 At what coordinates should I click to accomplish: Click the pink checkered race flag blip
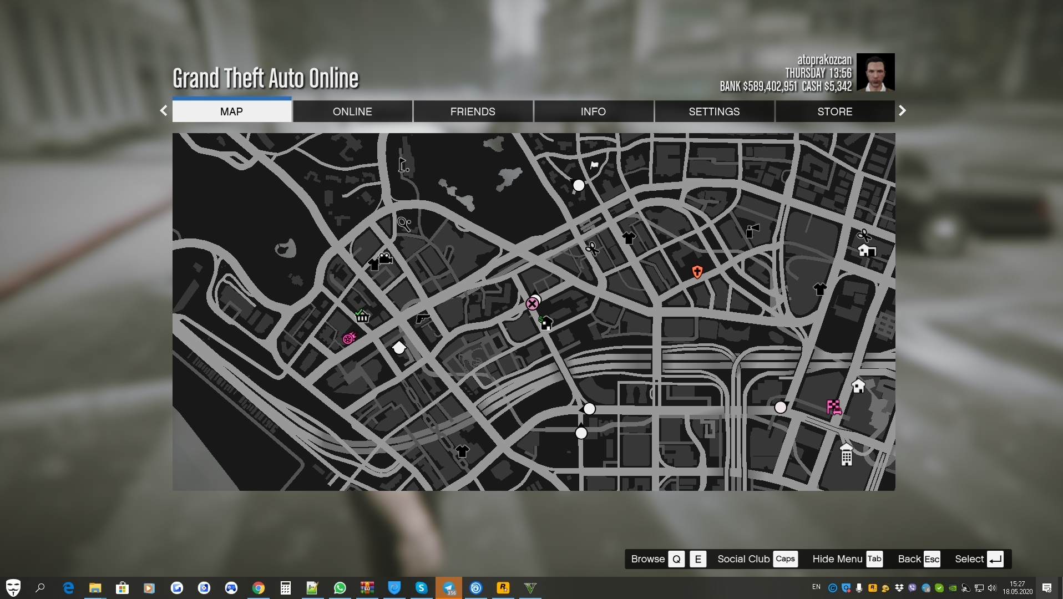click(834, 408)
